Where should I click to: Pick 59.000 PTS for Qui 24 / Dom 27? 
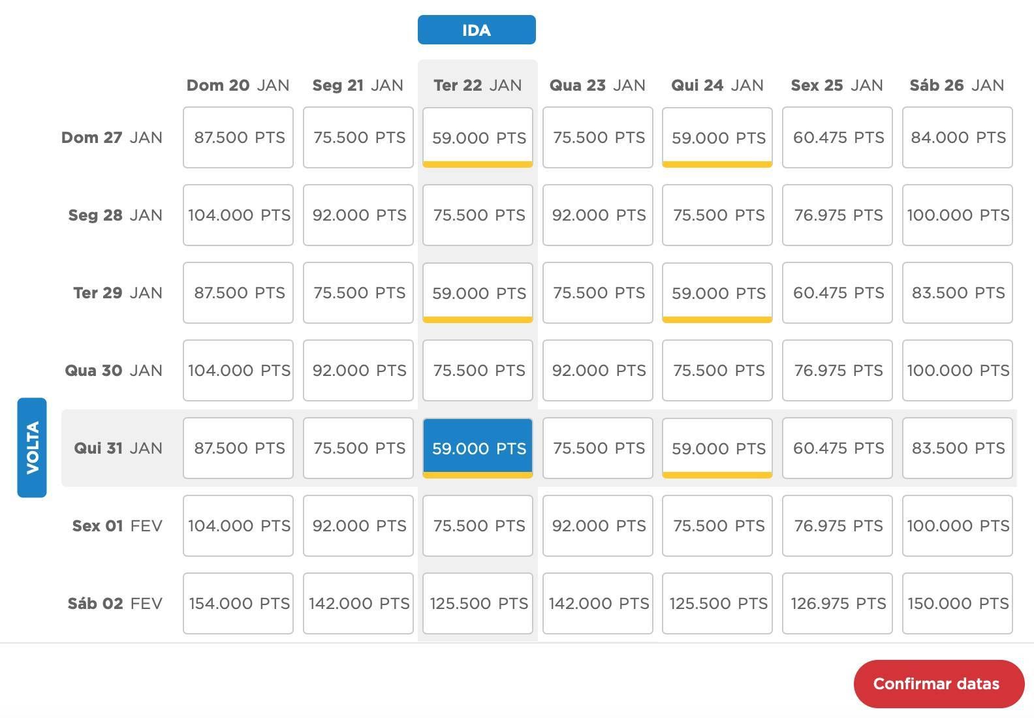pos(717,138)
